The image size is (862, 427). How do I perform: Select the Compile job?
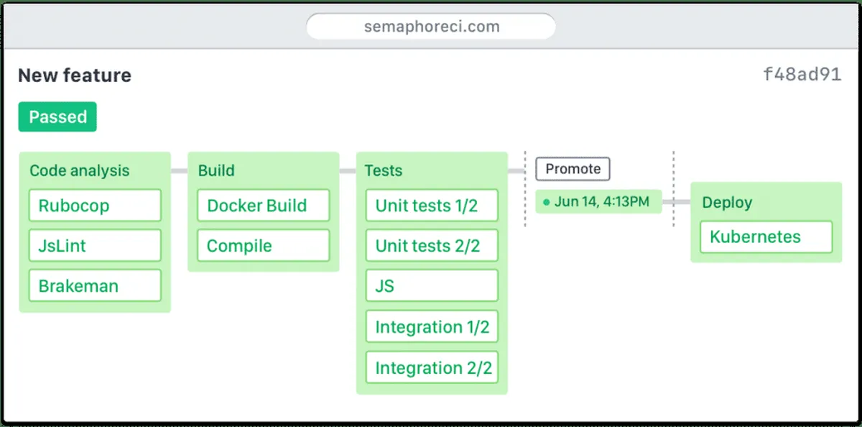[263, 246]
